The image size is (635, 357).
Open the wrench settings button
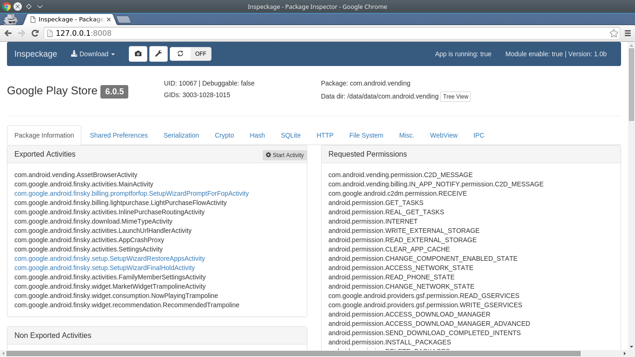(159, 54)
